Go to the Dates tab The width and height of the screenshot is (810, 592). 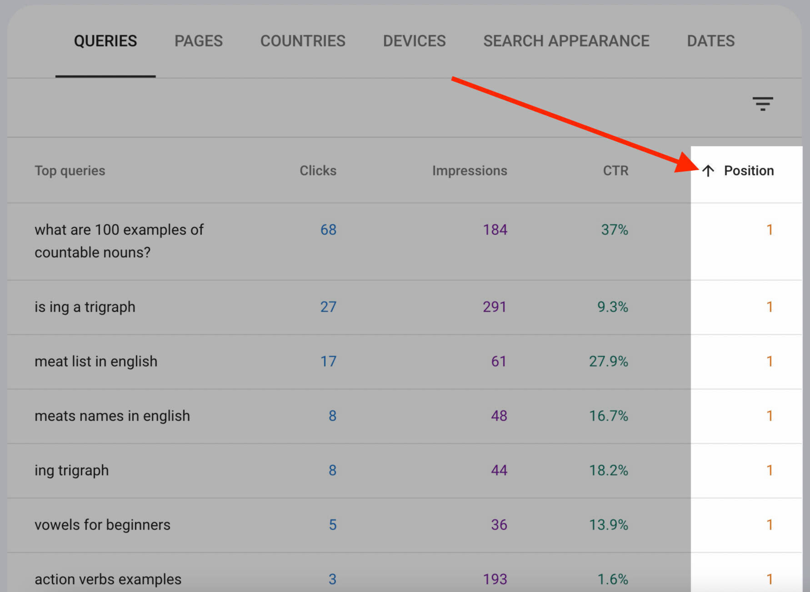(711, 41)
